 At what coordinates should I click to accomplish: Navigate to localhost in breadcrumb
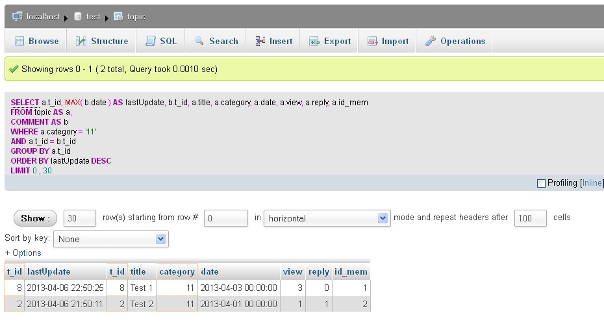coord(43,17)
